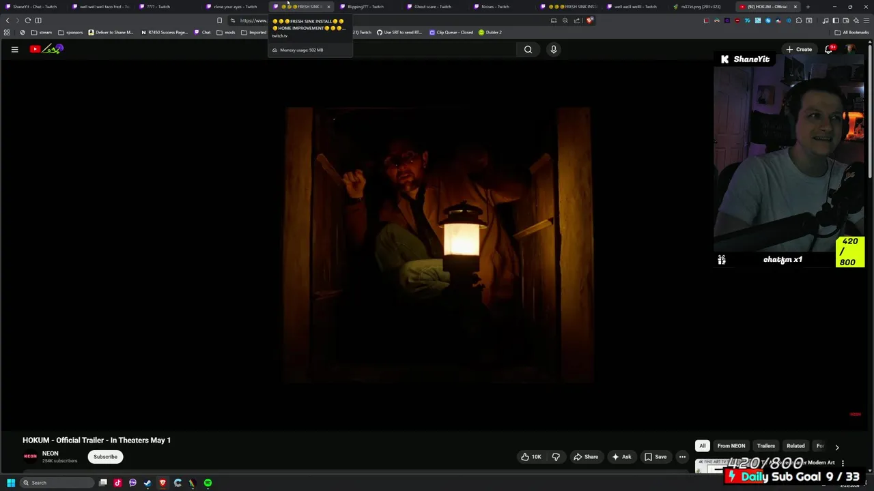This screenshot has height=491, width=874.
Task: Open the All Bookmarks folder
Action: click(x=851, y=32)
